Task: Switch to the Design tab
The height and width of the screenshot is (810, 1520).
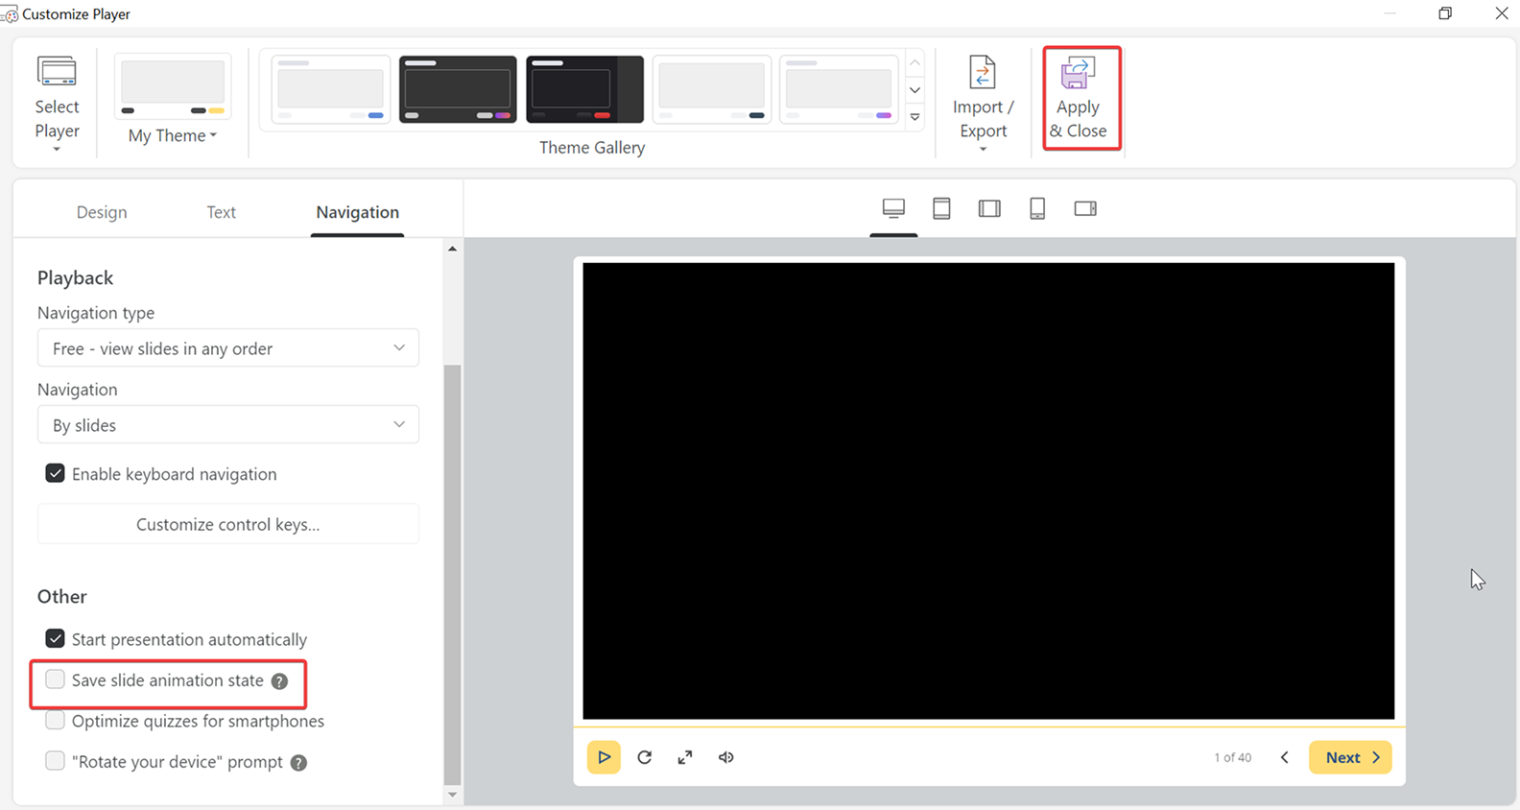Action: pyautogui.click(x=102, y=212)
